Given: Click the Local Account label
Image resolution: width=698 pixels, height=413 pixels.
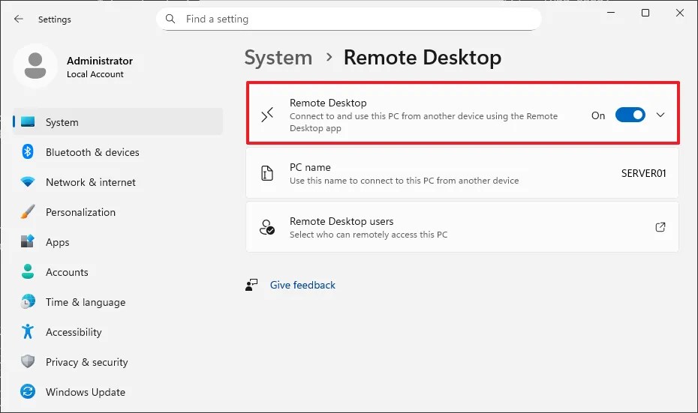Looking at the screenshot, I should [x=95, y=74].
